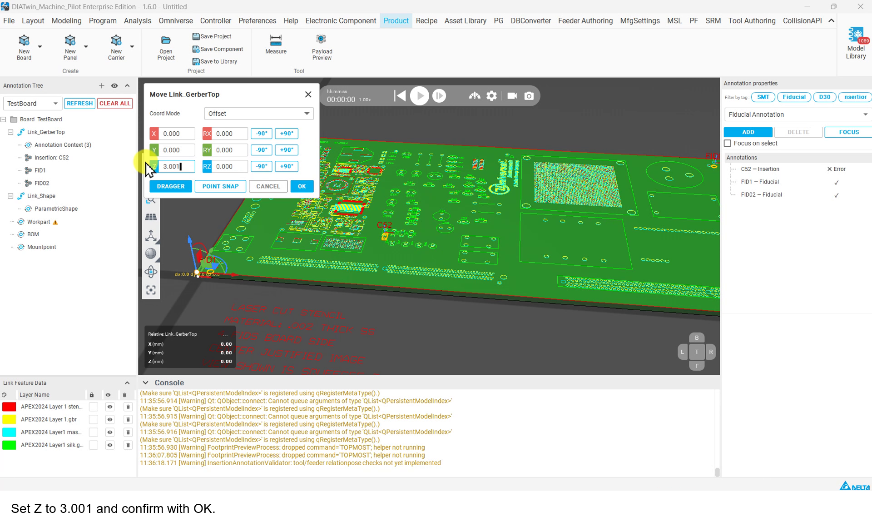Image resolution: width=872 pixels, height=527 pixels.
Task: Filter annotations by Fiducial tag
Action: coord(794,97)
